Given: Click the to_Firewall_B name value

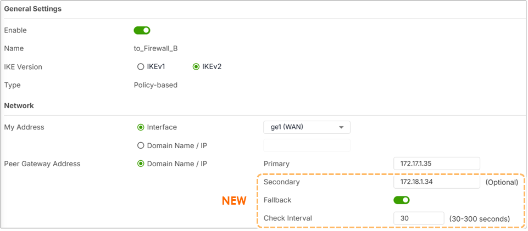Looking at the screenshot, I should coord(155,49).
